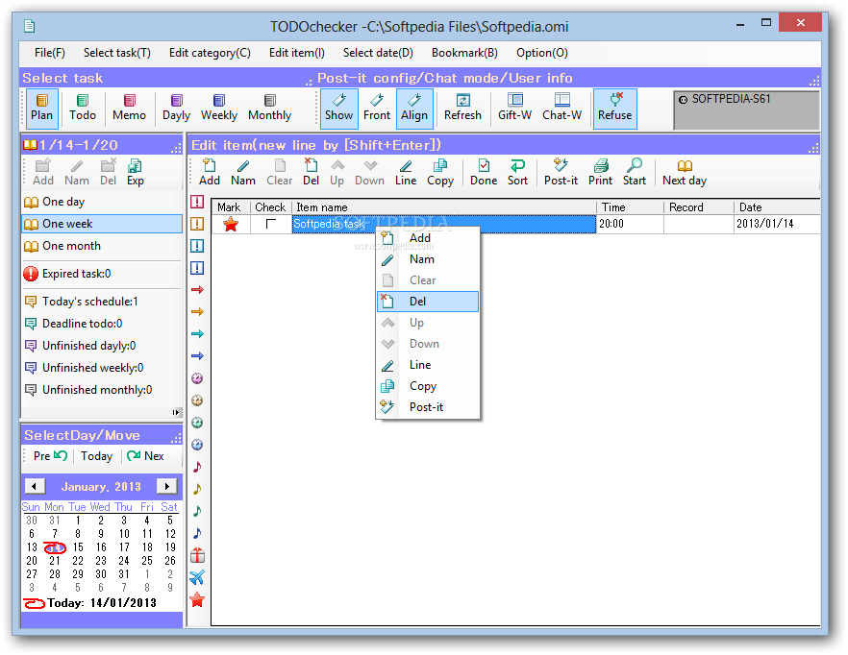Go to Next day
Viewport: 848px width, 655px height.
[x=685, y=173]
